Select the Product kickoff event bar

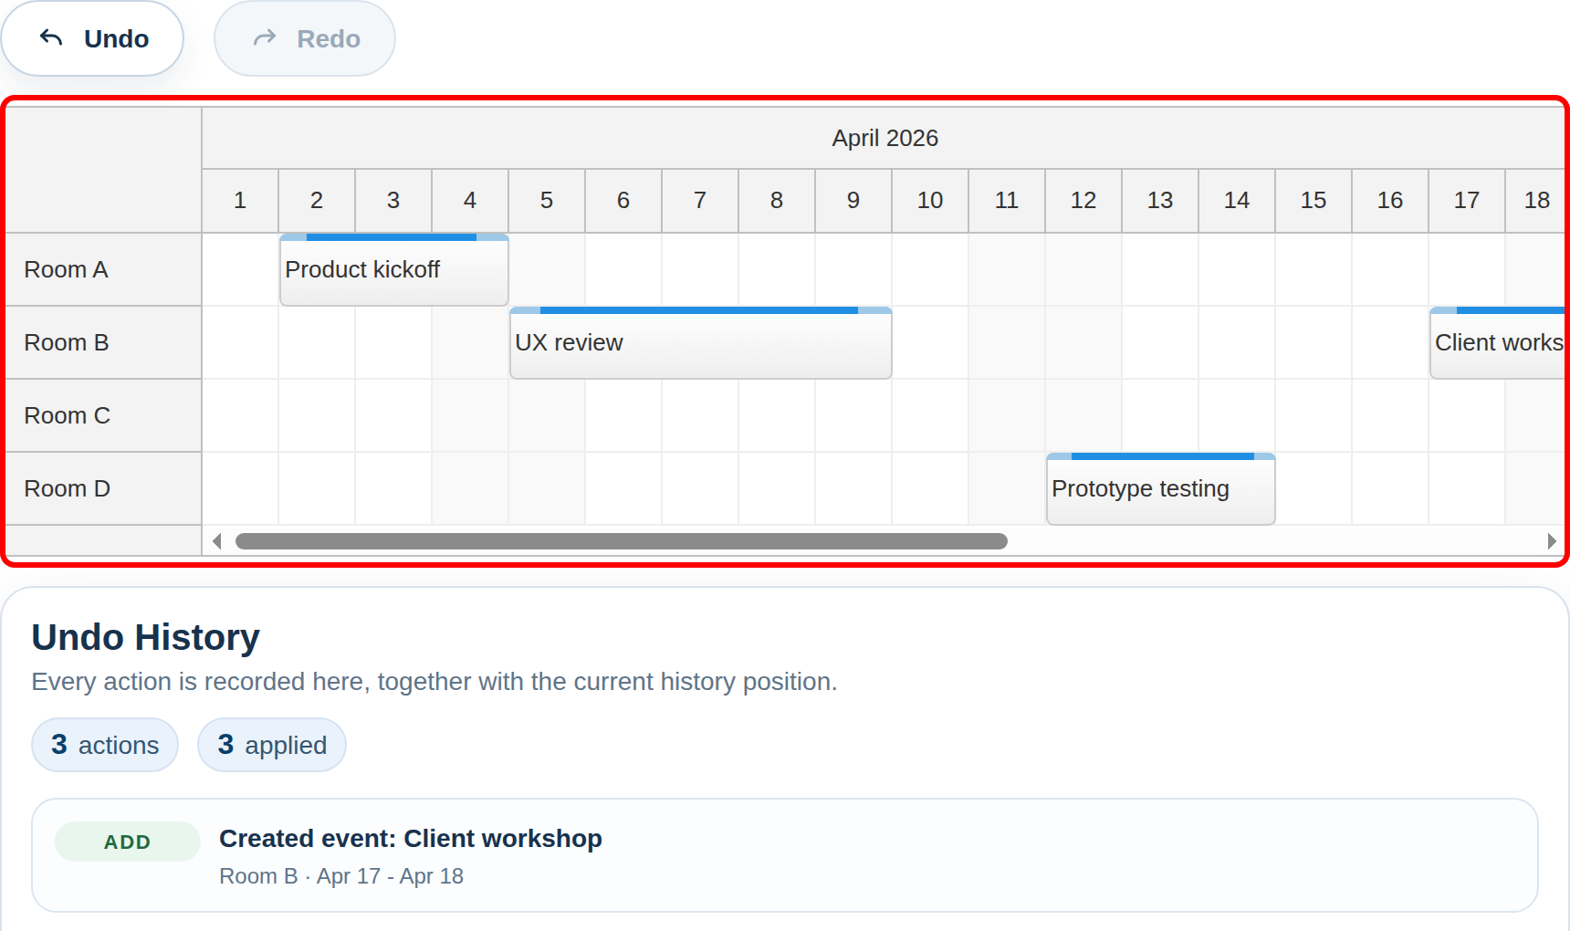click(392, 270)
